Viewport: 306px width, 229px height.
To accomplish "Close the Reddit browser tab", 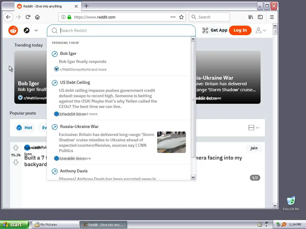I will point(76,6).
